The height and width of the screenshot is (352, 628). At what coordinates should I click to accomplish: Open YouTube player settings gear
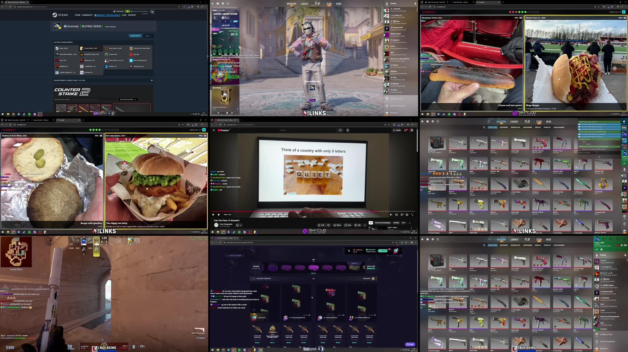[x=402, y=214]
